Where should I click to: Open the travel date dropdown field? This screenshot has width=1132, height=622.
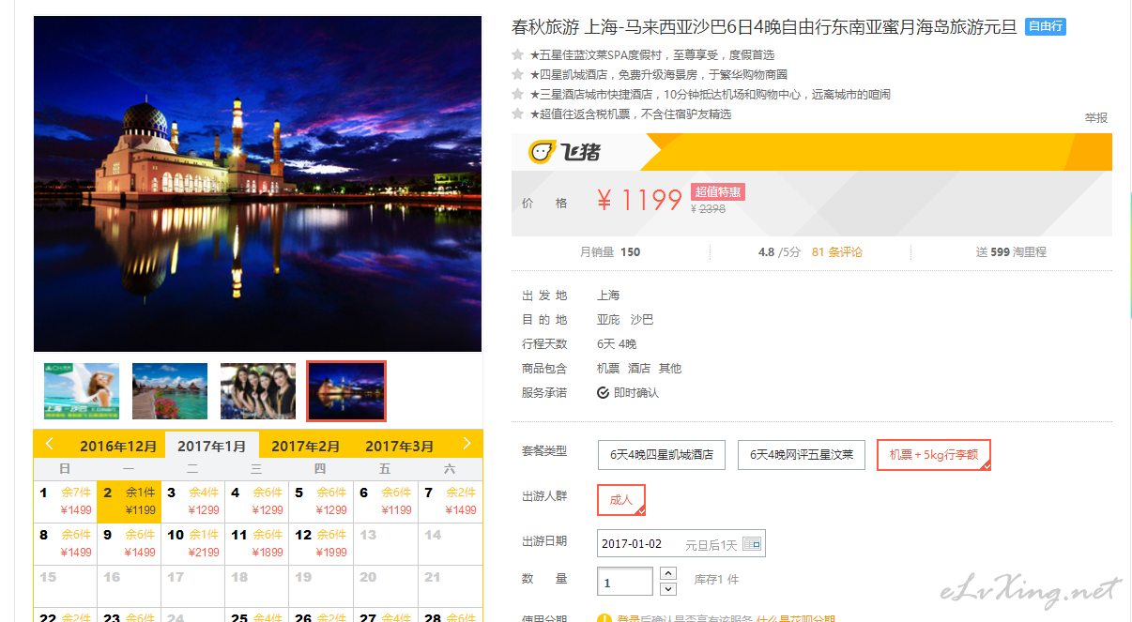681,544
